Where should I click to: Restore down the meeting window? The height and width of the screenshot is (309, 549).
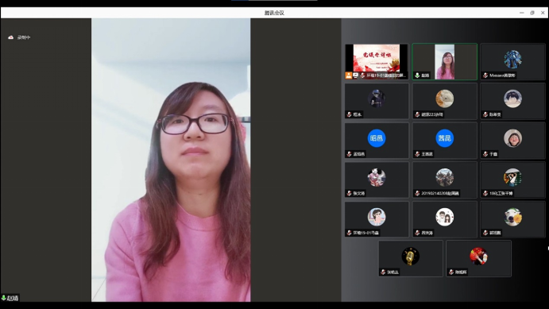click(532, 13)
